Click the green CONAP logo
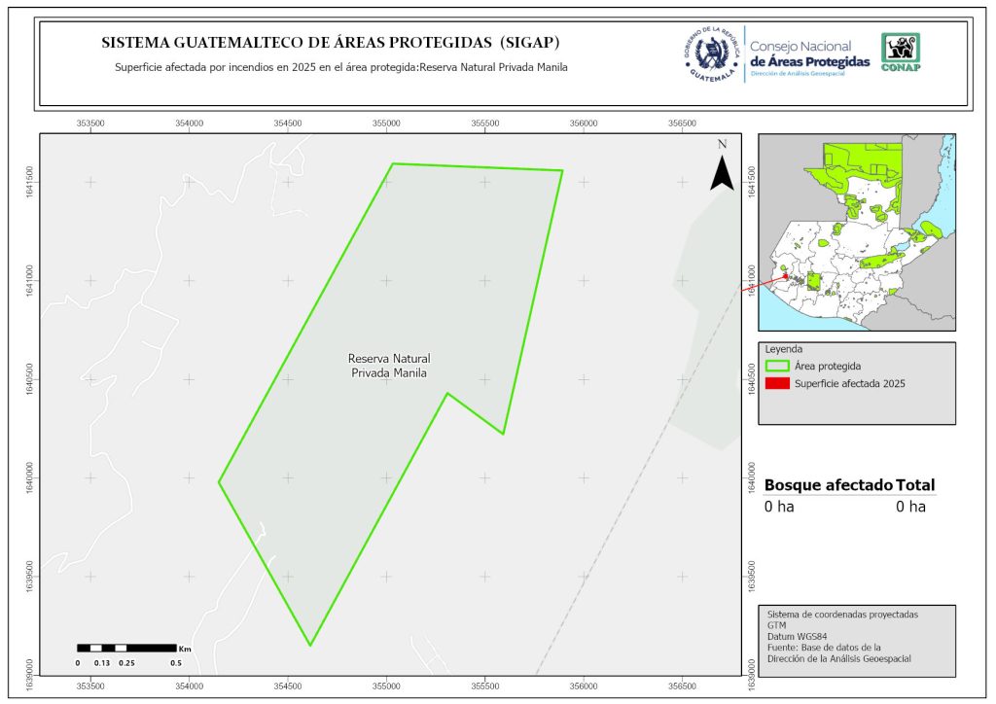This screenshot has width=996, height=704. pyautogui.click(x=900, y=53)
